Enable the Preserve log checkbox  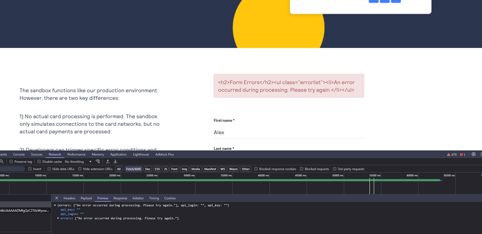[x=12, y=161]
